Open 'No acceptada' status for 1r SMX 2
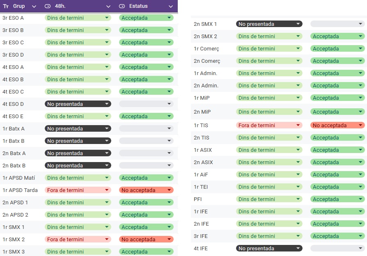 pyautogui.click(x=146, y=240)
